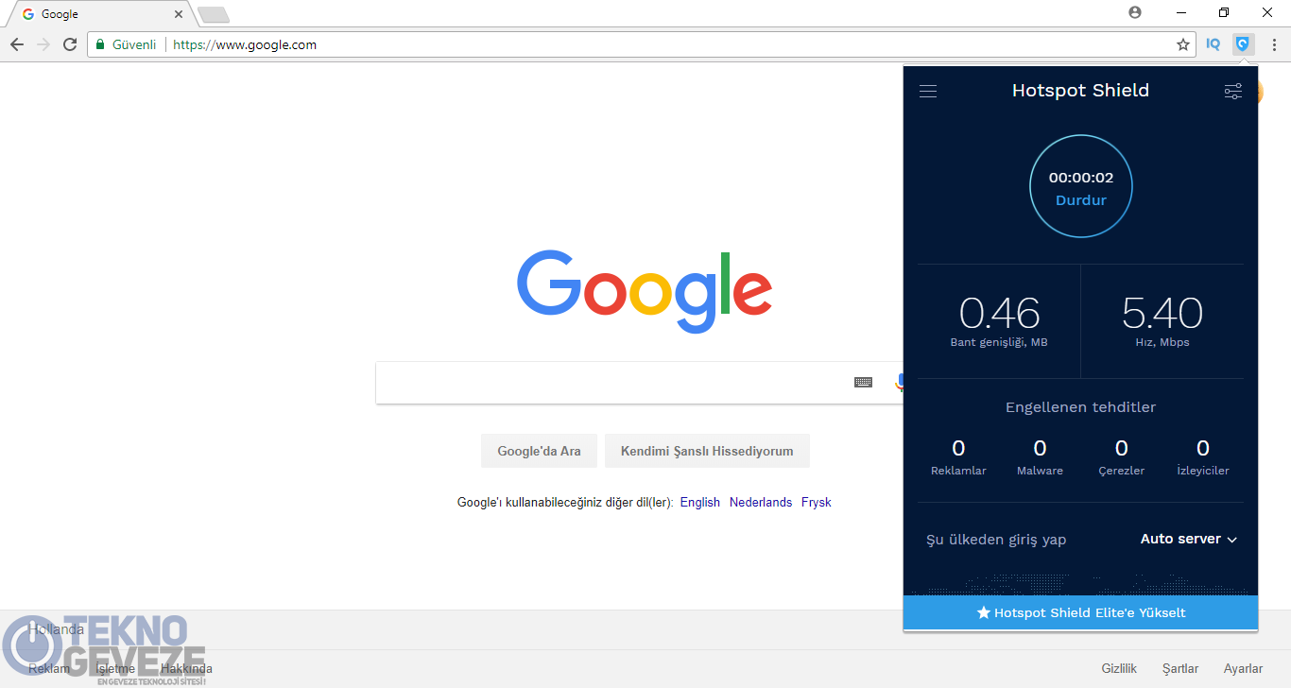1291x688 pixels.
Task: Click the Hotspot Shield extension icon in toolbar
Action: point(1243,44)
